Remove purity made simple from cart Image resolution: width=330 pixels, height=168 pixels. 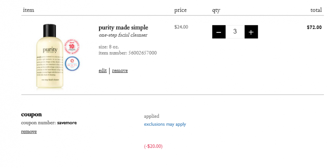120,70
